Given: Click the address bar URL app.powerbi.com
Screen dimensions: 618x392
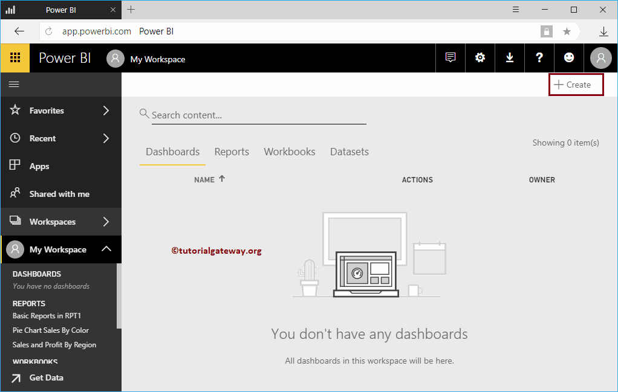Looking at the screenshot, I should click(97, 31).
